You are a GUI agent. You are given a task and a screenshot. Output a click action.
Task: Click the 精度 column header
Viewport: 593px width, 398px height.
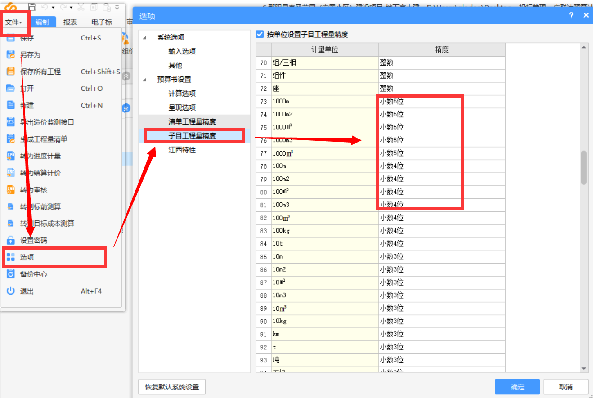(442, 50)
